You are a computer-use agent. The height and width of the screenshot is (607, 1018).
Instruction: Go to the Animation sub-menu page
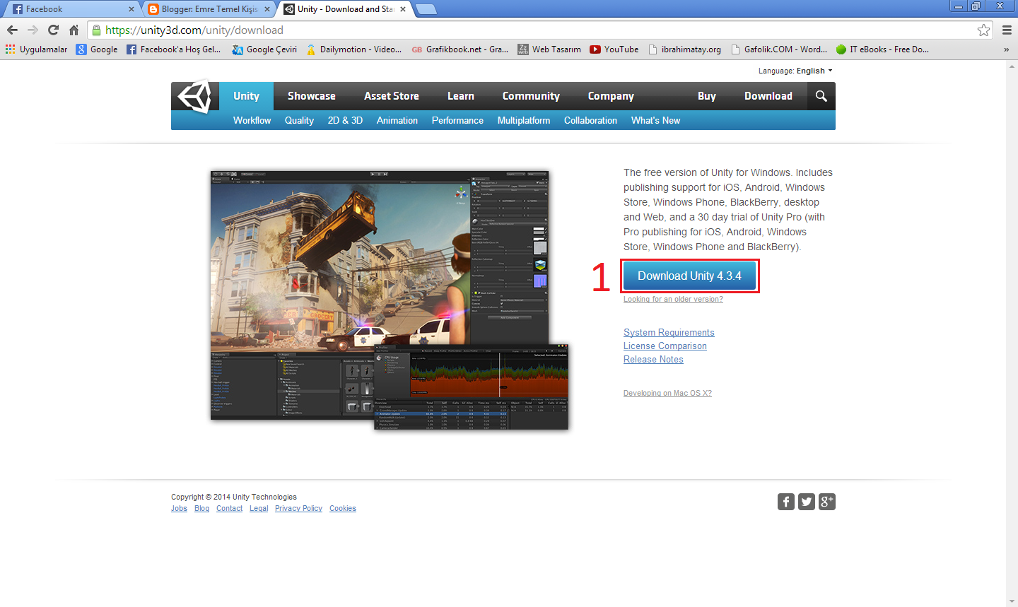(x=397, y=120)
